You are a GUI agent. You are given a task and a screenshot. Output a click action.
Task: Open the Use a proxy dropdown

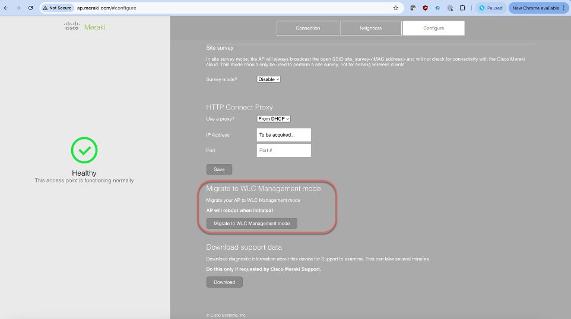point(274,119)
